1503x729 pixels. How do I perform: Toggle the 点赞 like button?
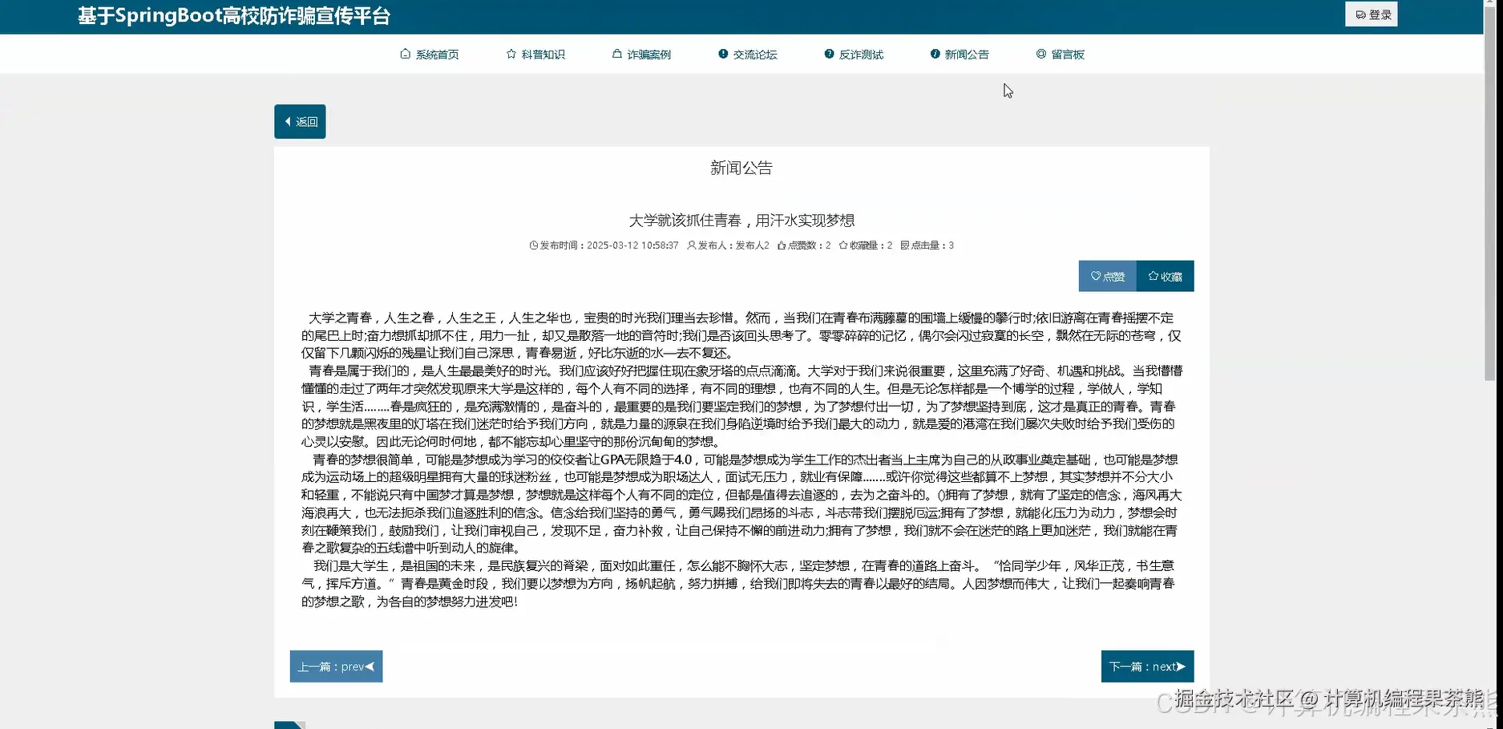pyautogui.click(x=1107, y=276)
